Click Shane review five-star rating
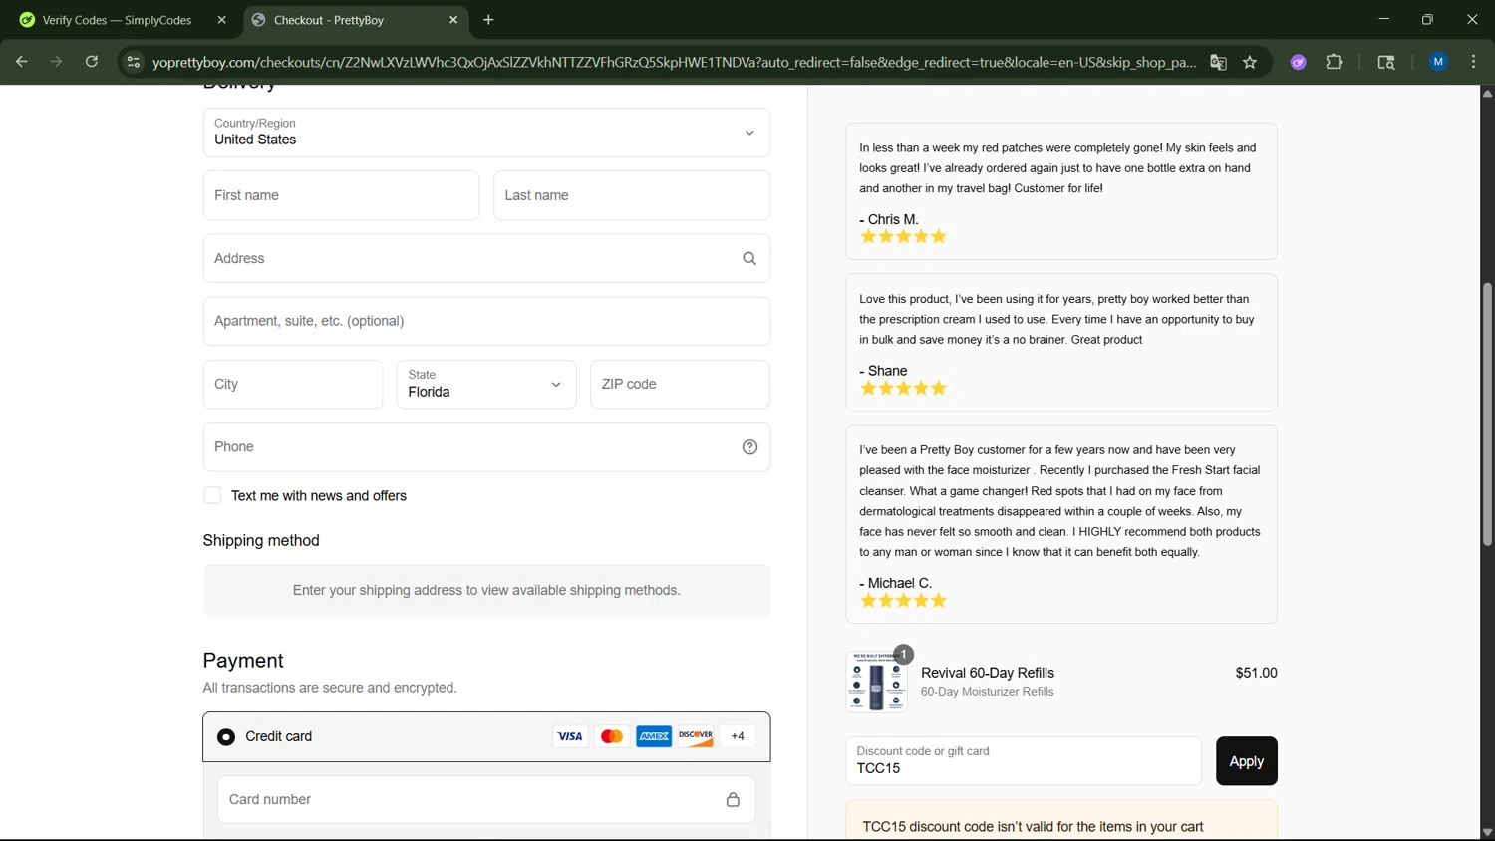Image resolution: width=1495 pixels, height=841 pixels. 903,389
